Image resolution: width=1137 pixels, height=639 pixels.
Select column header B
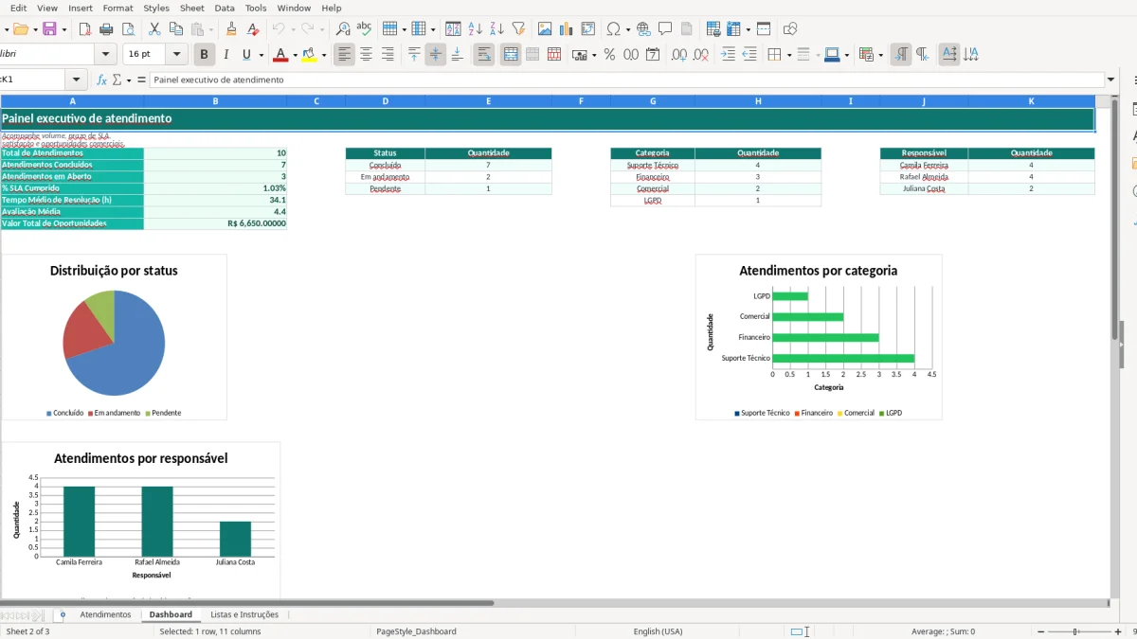[215, 100]
